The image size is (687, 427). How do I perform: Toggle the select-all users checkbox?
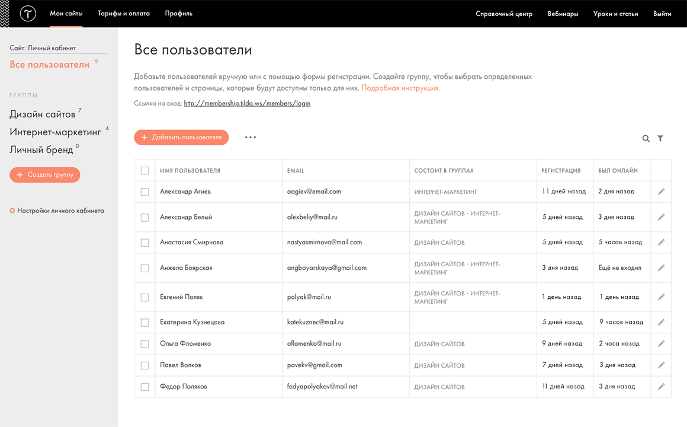coord(145,171)
